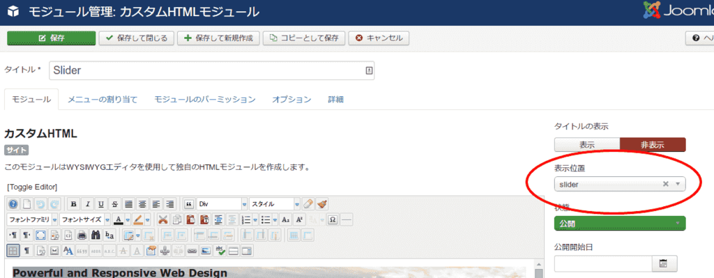714x278 pixels.
Task: Toggle visual guides grid icon
Action: tap(13, 251)
